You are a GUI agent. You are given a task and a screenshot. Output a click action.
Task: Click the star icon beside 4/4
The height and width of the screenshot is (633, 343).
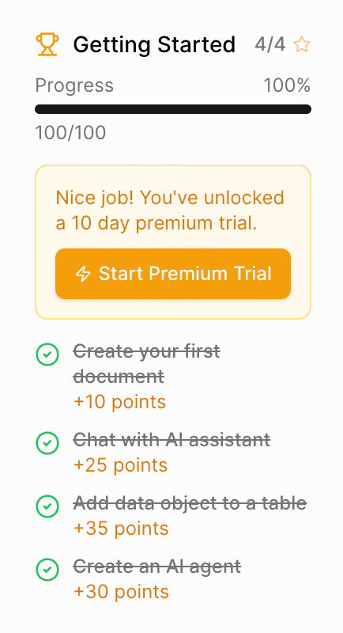(302, 44)
